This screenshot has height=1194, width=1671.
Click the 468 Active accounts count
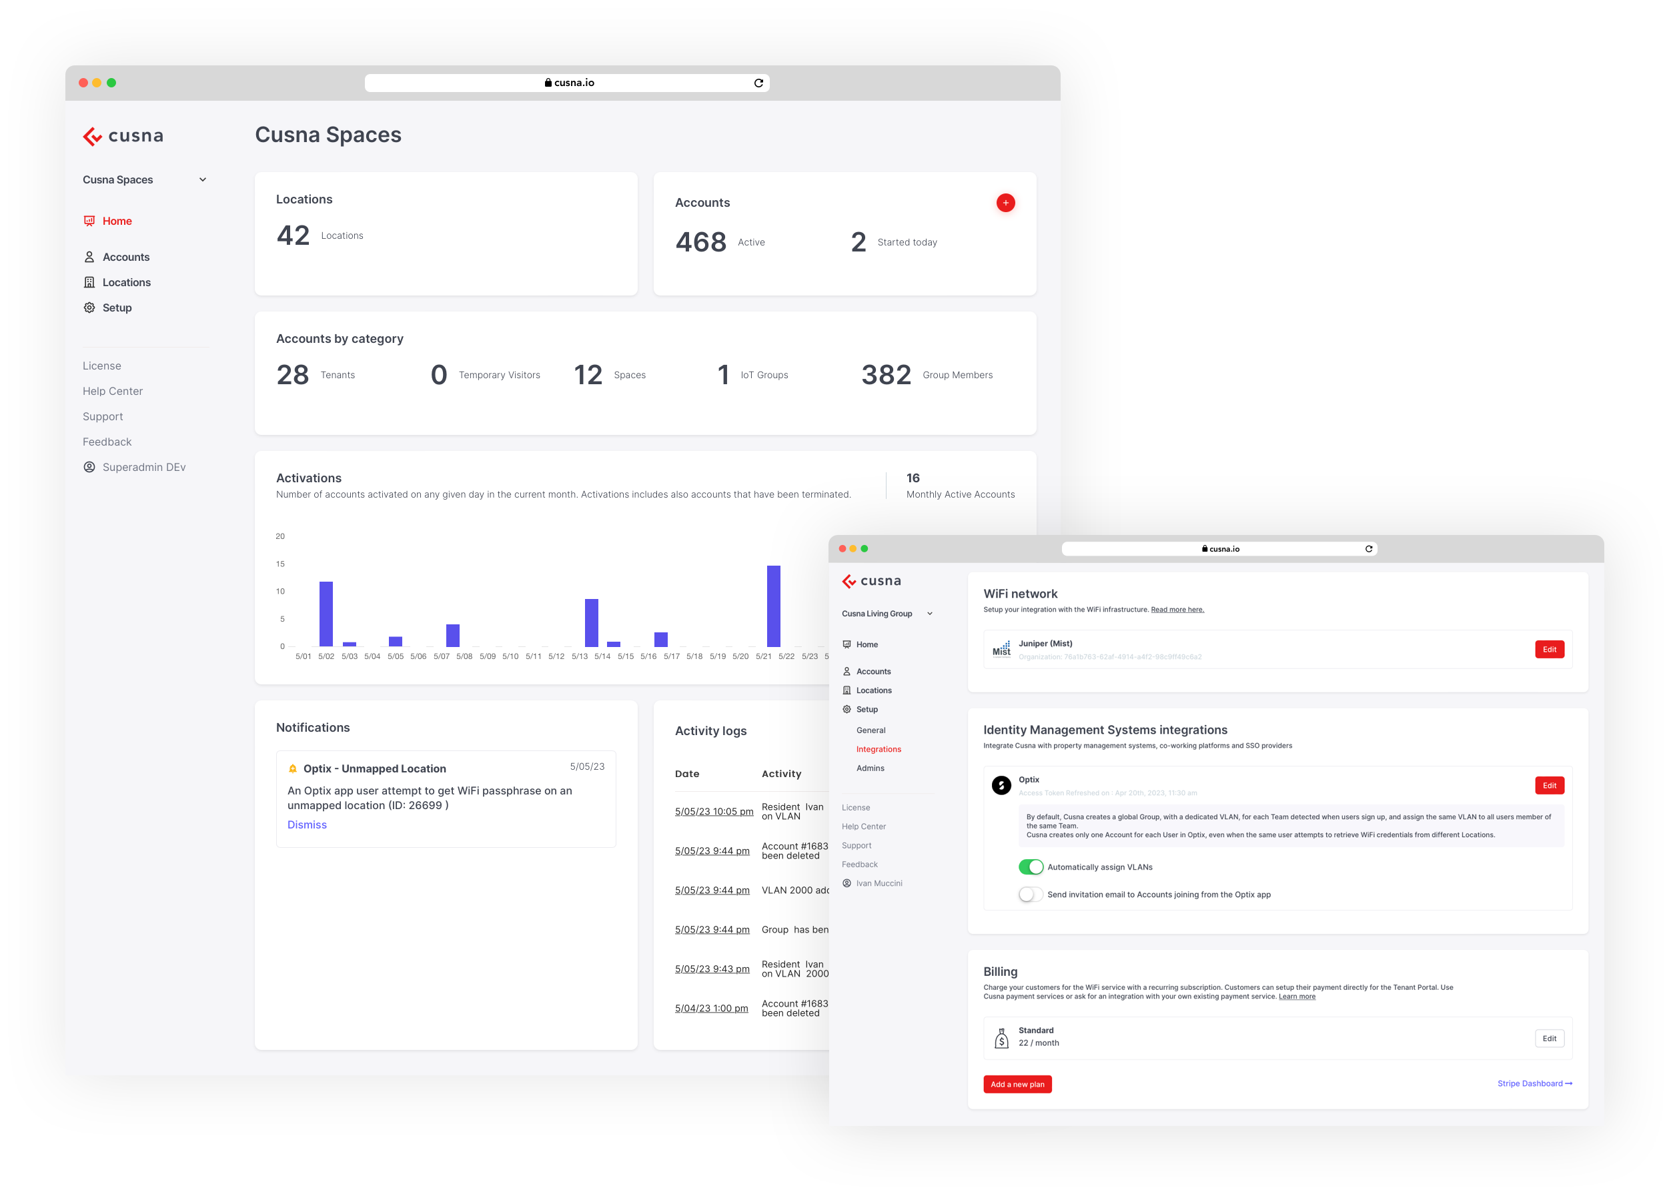[700, 242]
